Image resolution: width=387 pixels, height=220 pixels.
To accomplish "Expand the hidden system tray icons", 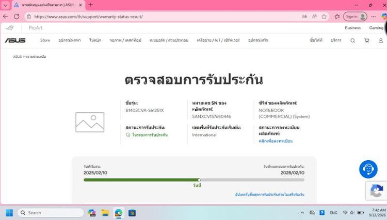I will tap(302, 213).
